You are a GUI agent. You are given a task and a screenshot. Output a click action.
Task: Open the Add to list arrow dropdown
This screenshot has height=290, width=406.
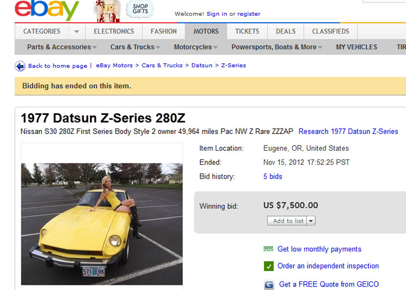[311, 221]
